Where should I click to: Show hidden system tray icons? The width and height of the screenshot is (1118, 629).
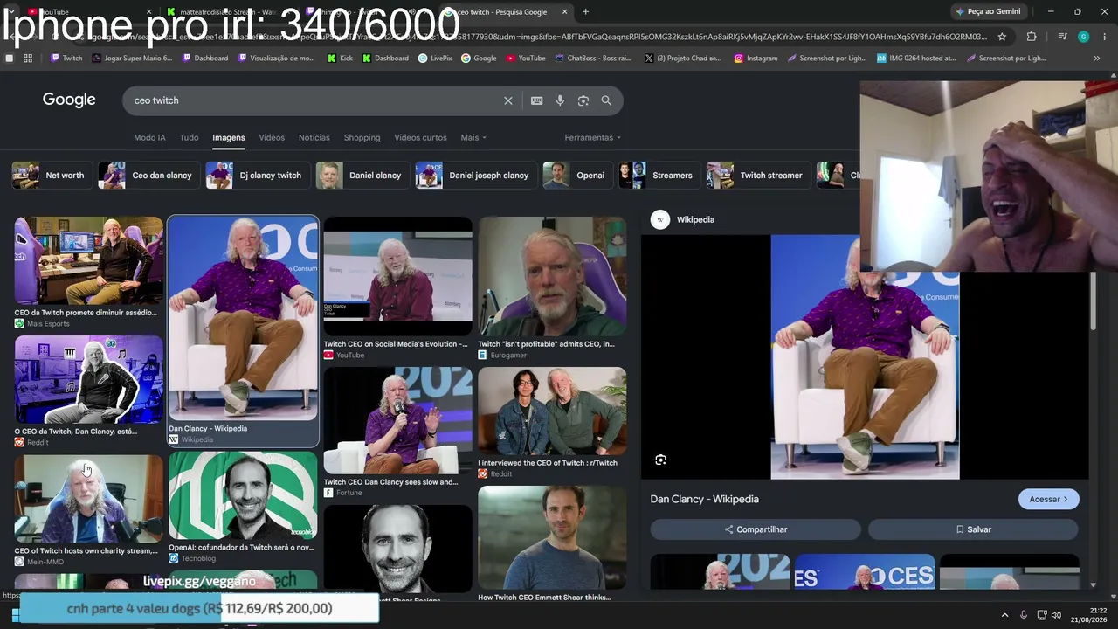[1004, 615]
